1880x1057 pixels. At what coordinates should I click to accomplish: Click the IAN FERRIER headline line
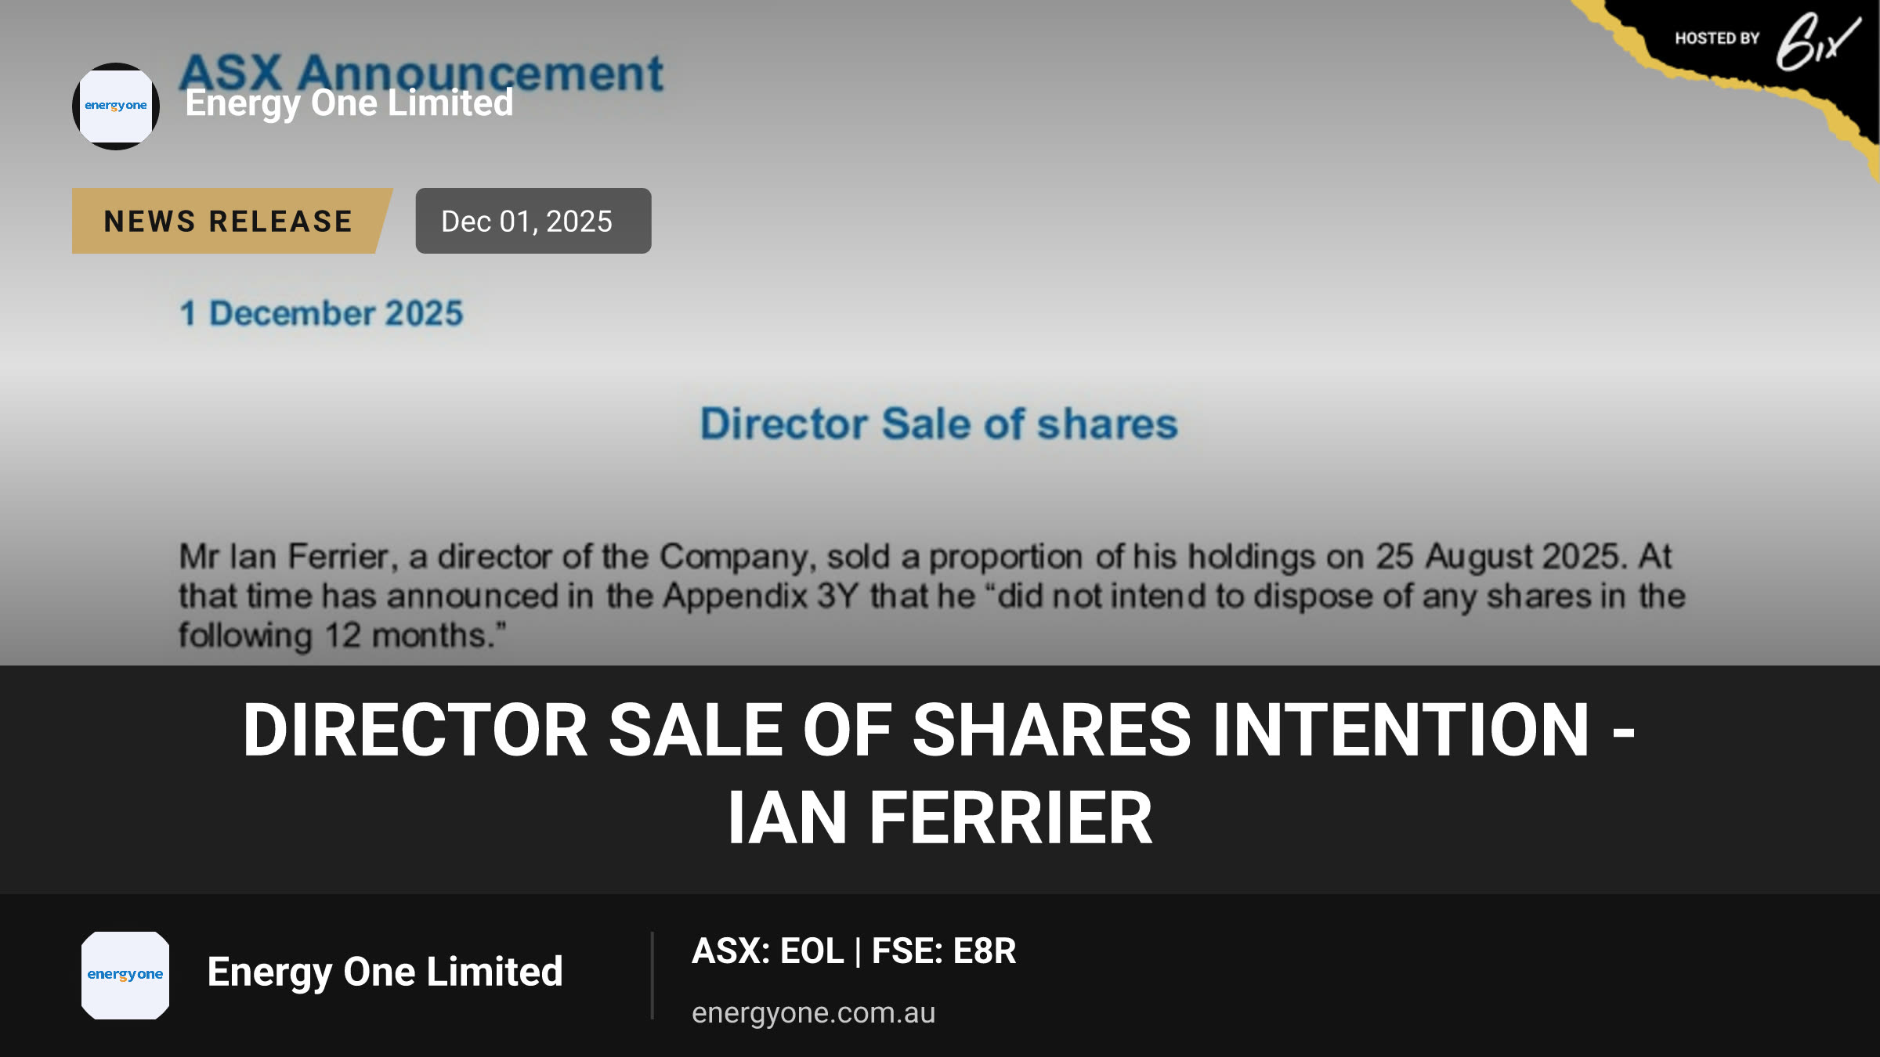[x=940, y=818]
